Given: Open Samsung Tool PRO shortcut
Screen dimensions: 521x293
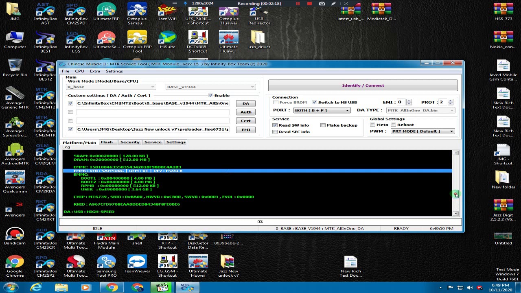Looking at the screenshot, I should (106, 267).
